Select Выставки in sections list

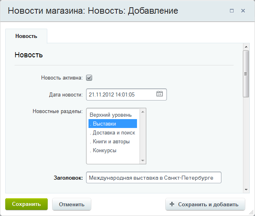[x=113, y=124]
